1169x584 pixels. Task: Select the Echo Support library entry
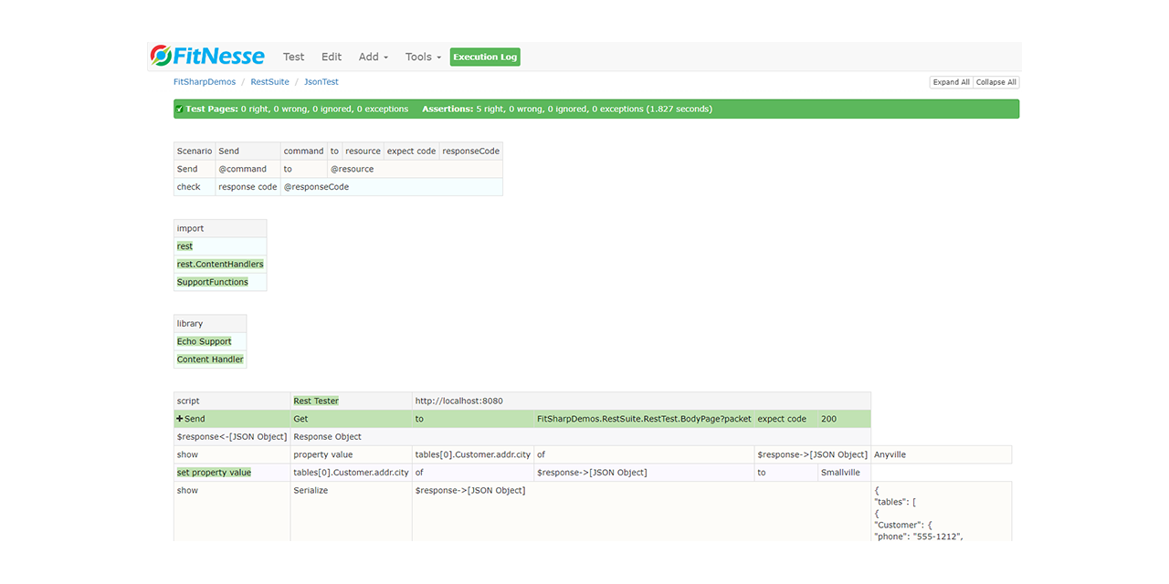pyautogui.click(x=204, y=341)
